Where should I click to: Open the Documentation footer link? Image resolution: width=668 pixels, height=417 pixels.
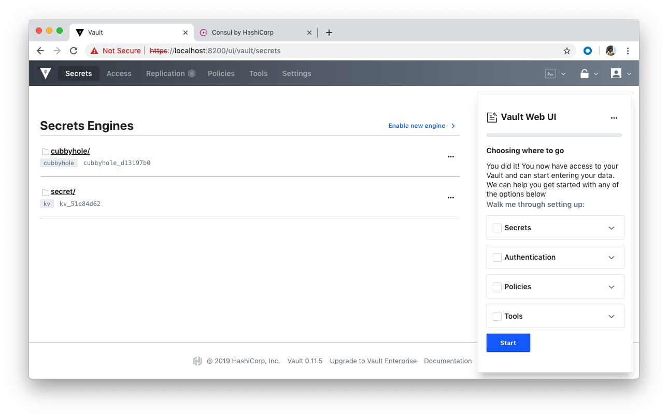[448, 361]
